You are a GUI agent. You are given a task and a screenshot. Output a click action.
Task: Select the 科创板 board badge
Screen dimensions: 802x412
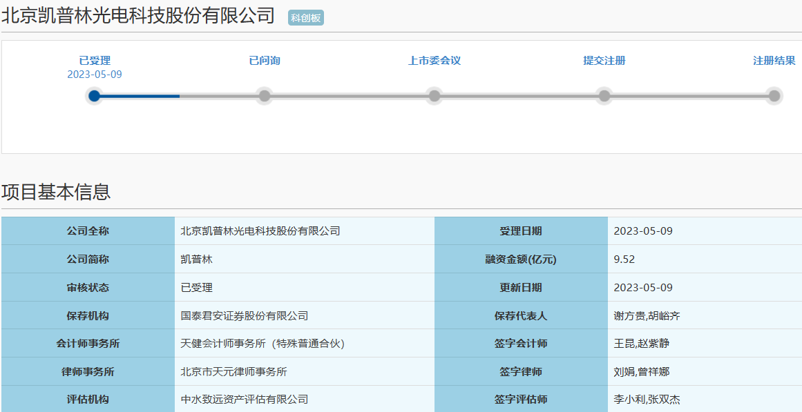point(305,18)
